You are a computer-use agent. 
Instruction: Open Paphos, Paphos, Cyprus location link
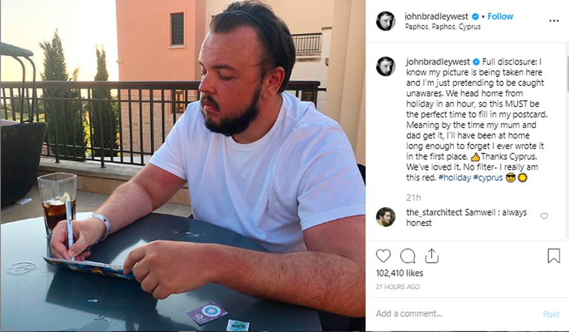[443, 27]
